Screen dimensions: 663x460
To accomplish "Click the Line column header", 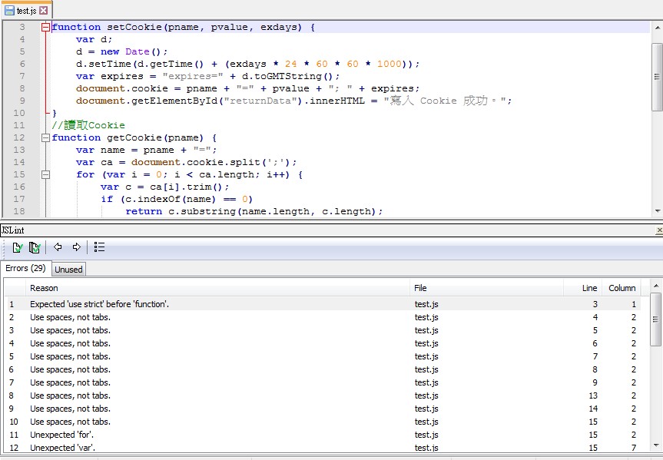I will click(589, 288).
